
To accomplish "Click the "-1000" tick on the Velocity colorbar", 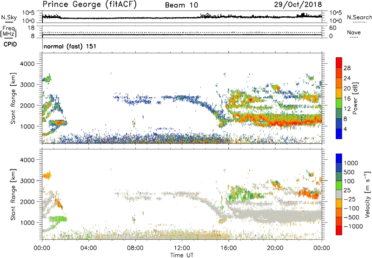I will coord(353,226).
